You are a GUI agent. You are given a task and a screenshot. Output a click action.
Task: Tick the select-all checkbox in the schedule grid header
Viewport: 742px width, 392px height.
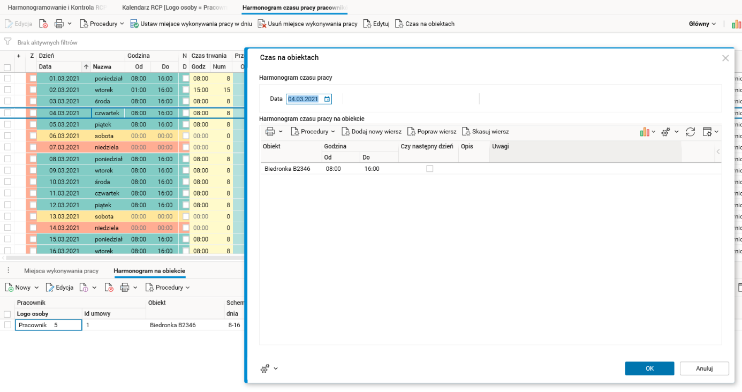coord(7,67)
